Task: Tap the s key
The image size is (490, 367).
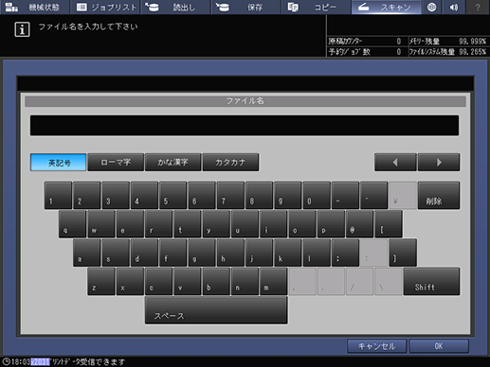Action: click(116, 253)
